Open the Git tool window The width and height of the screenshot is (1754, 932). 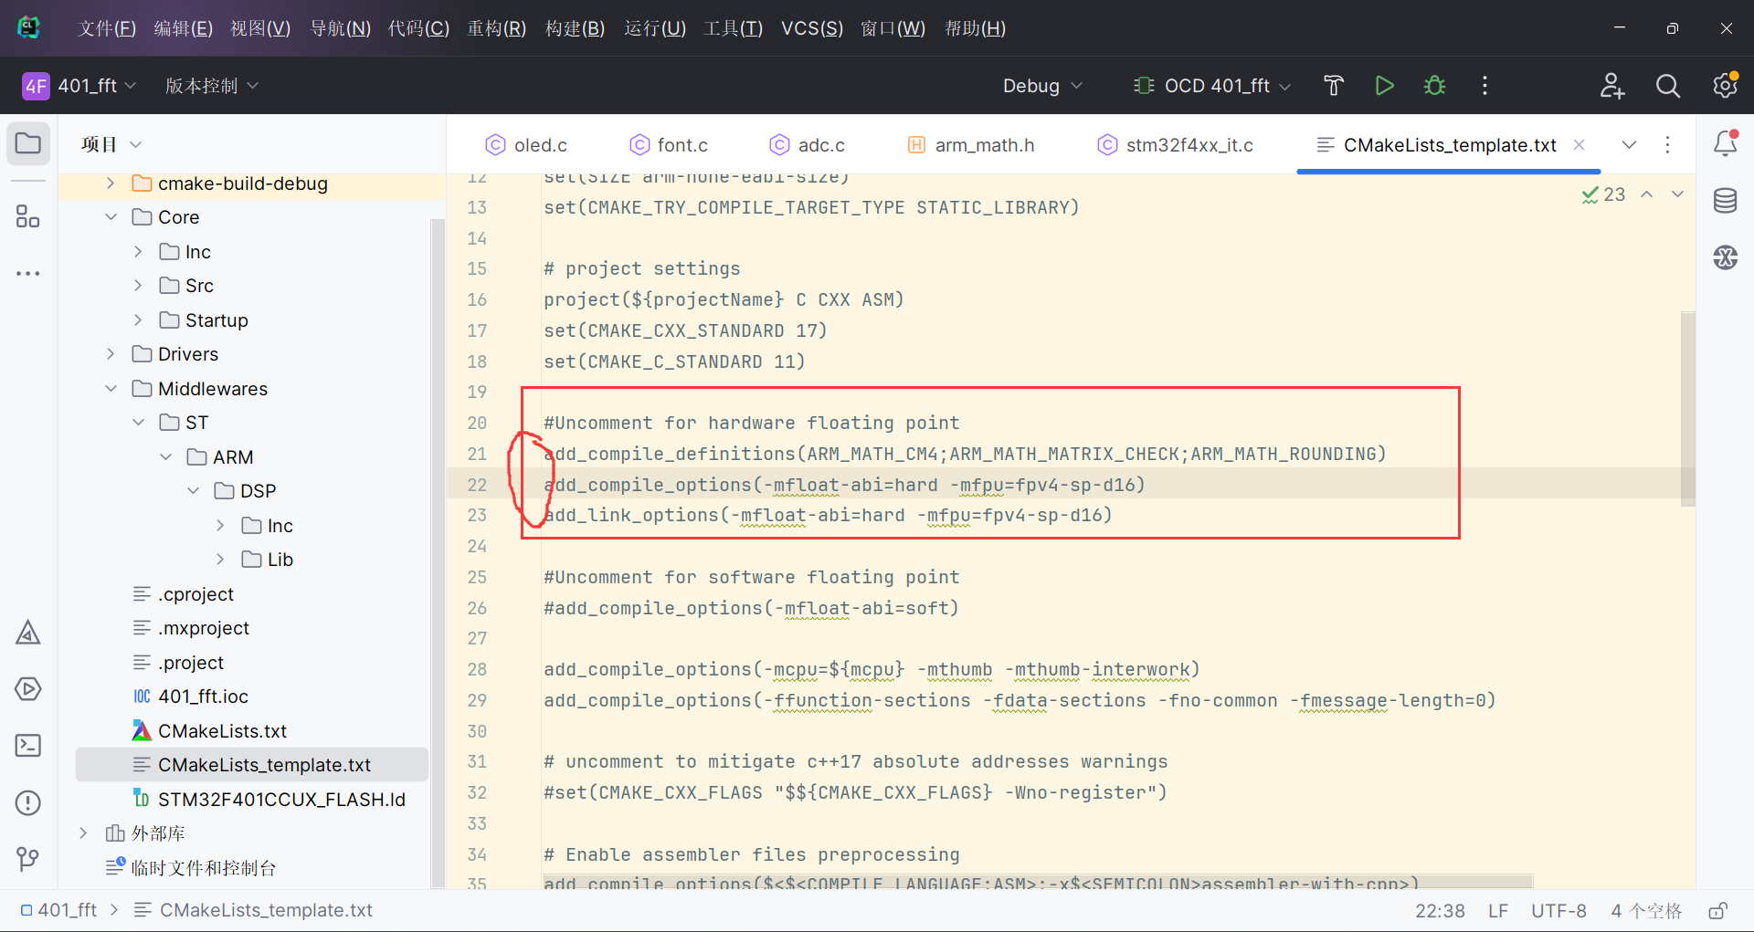(27, 859)
